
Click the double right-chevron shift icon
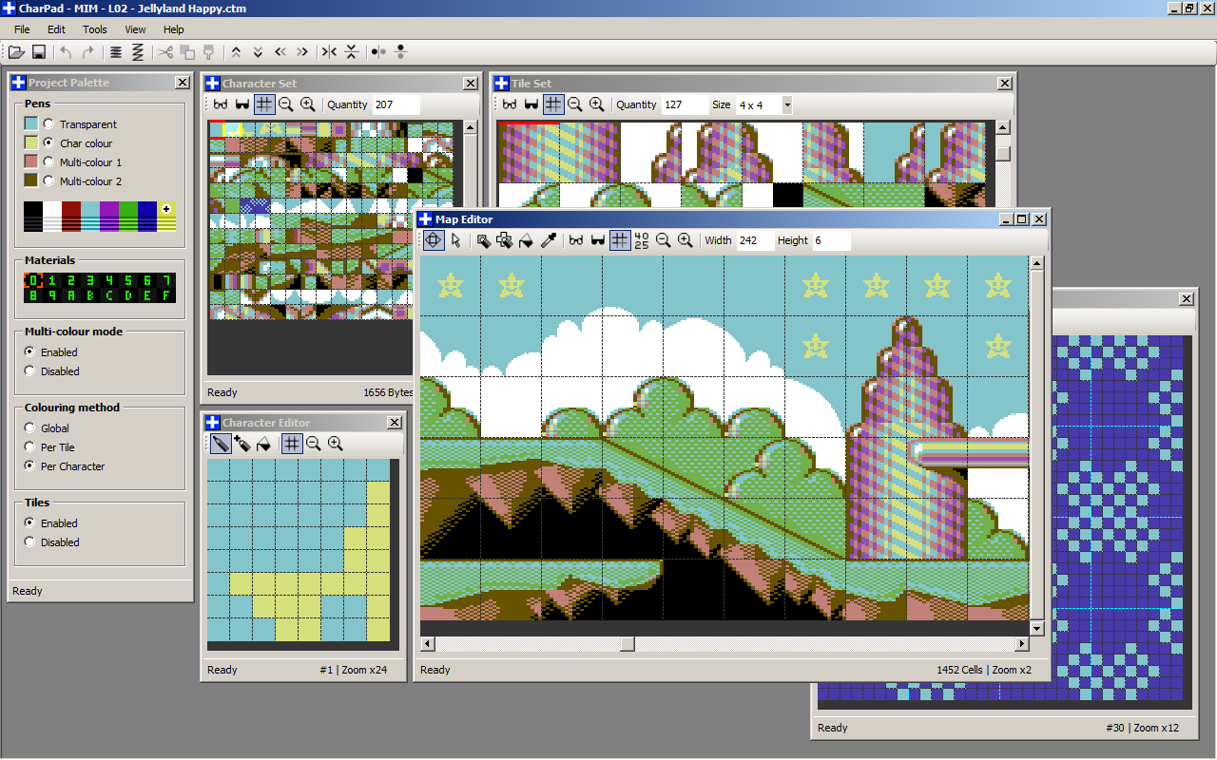coord(302,52)
